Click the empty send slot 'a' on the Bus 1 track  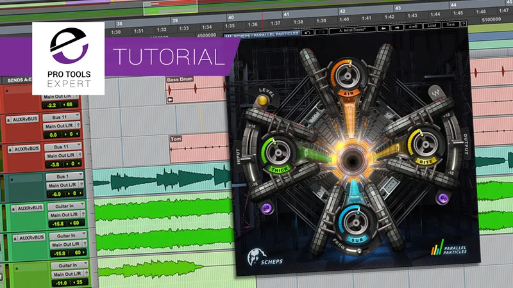26,179
